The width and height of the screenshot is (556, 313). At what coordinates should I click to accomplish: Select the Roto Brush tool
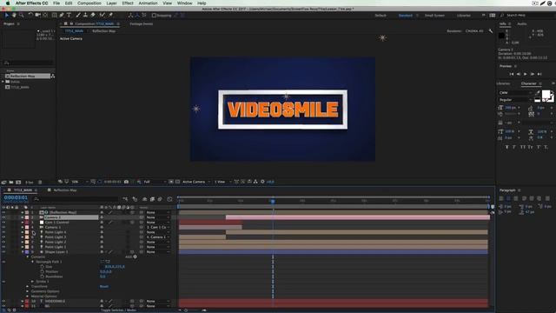(103, 16)
